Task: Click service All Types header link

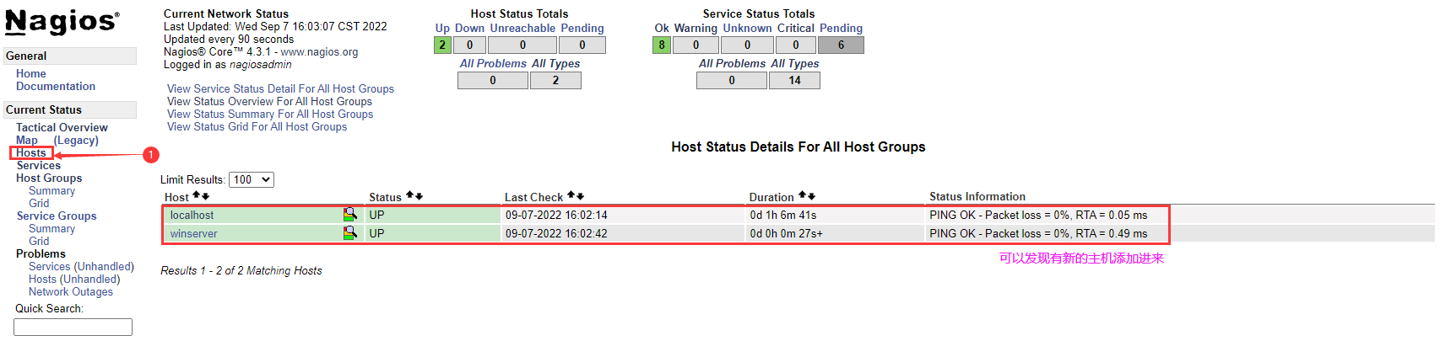Action: 795,63
